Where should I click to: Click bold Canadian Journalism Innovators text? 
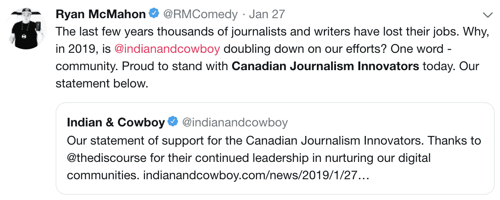tap(325, 66)
